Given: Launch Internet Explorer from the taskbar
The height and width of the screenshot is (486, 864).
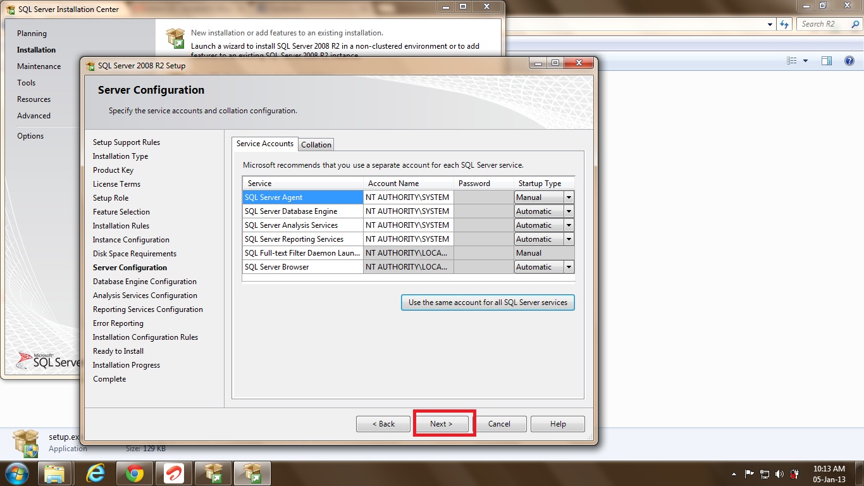Looking at the screenshot, I should (x=95, y=473).
